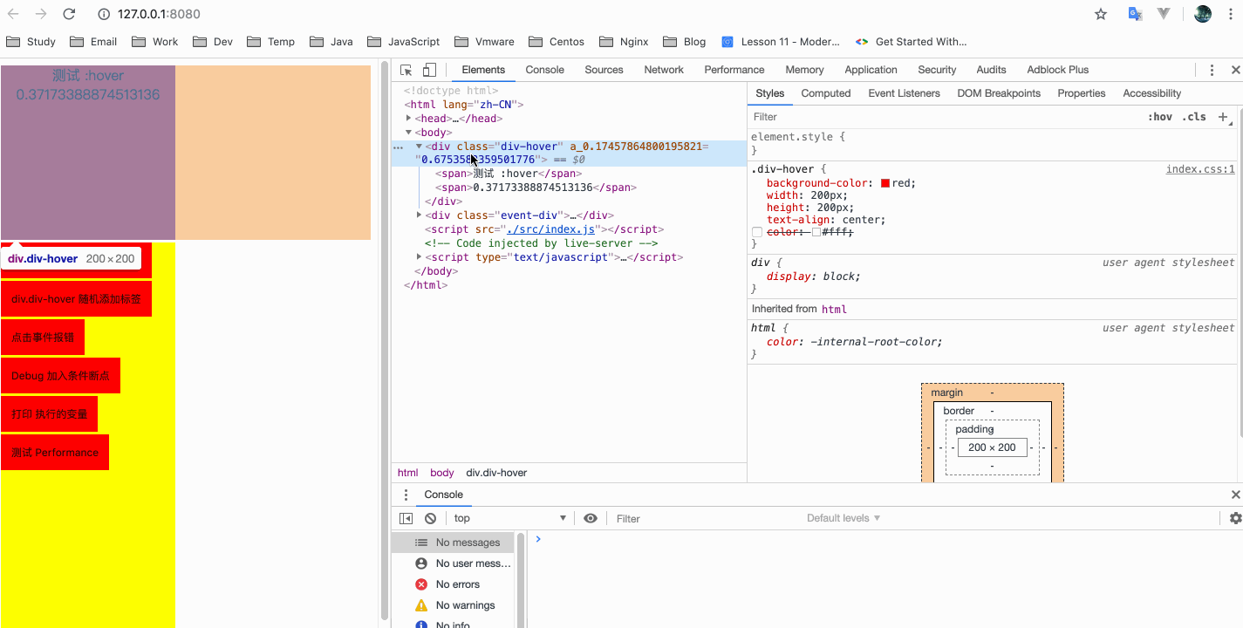The image size is (1243, 628).
Task: Go back to the previous page
Action: (13, 14)
